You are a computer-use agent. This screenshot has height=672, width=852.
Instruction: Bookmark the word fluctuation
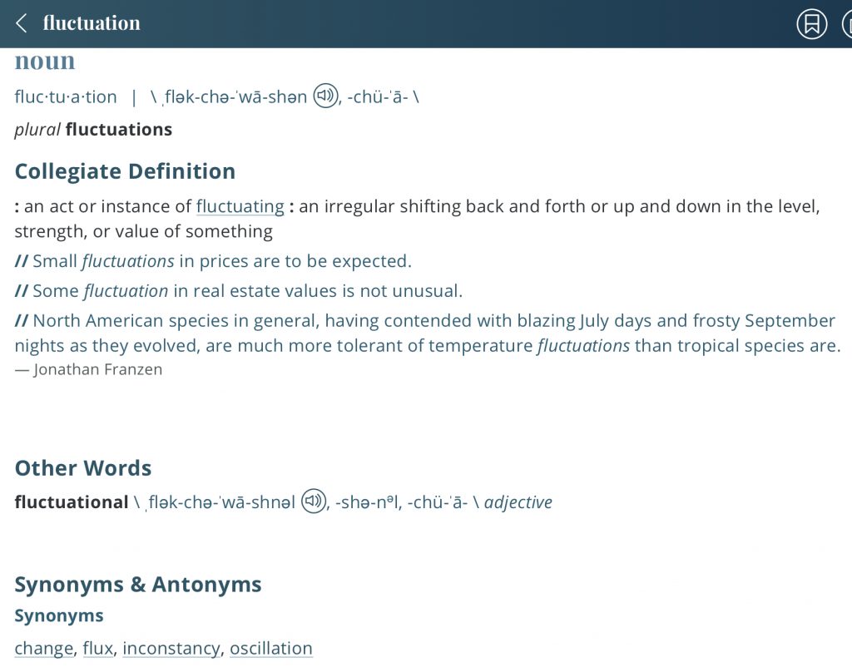(x=812, y=24)
